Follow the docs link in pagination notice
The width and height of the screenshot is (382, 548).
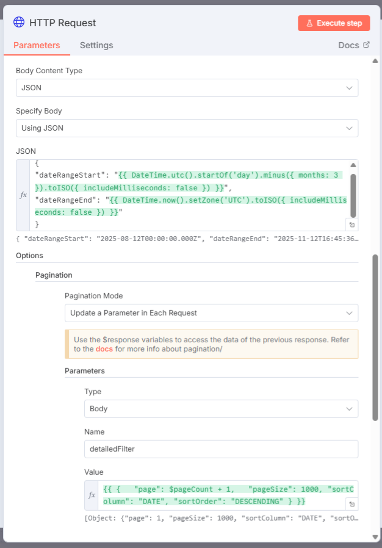[104, 349]
